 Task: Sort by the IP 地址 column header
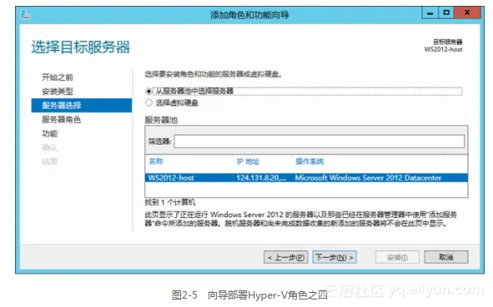pos(248,161)
